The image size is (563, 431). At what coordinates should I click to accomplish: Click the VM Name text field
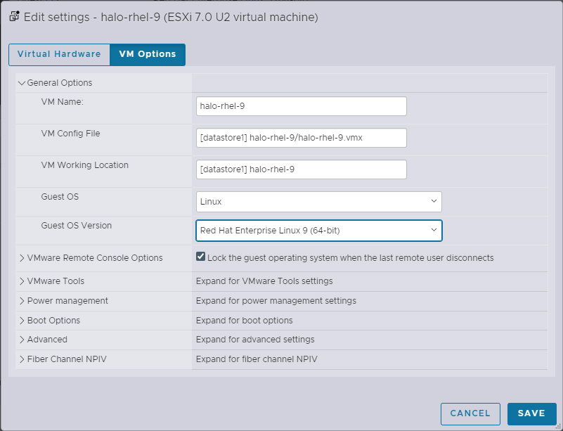tap(302, 106)
